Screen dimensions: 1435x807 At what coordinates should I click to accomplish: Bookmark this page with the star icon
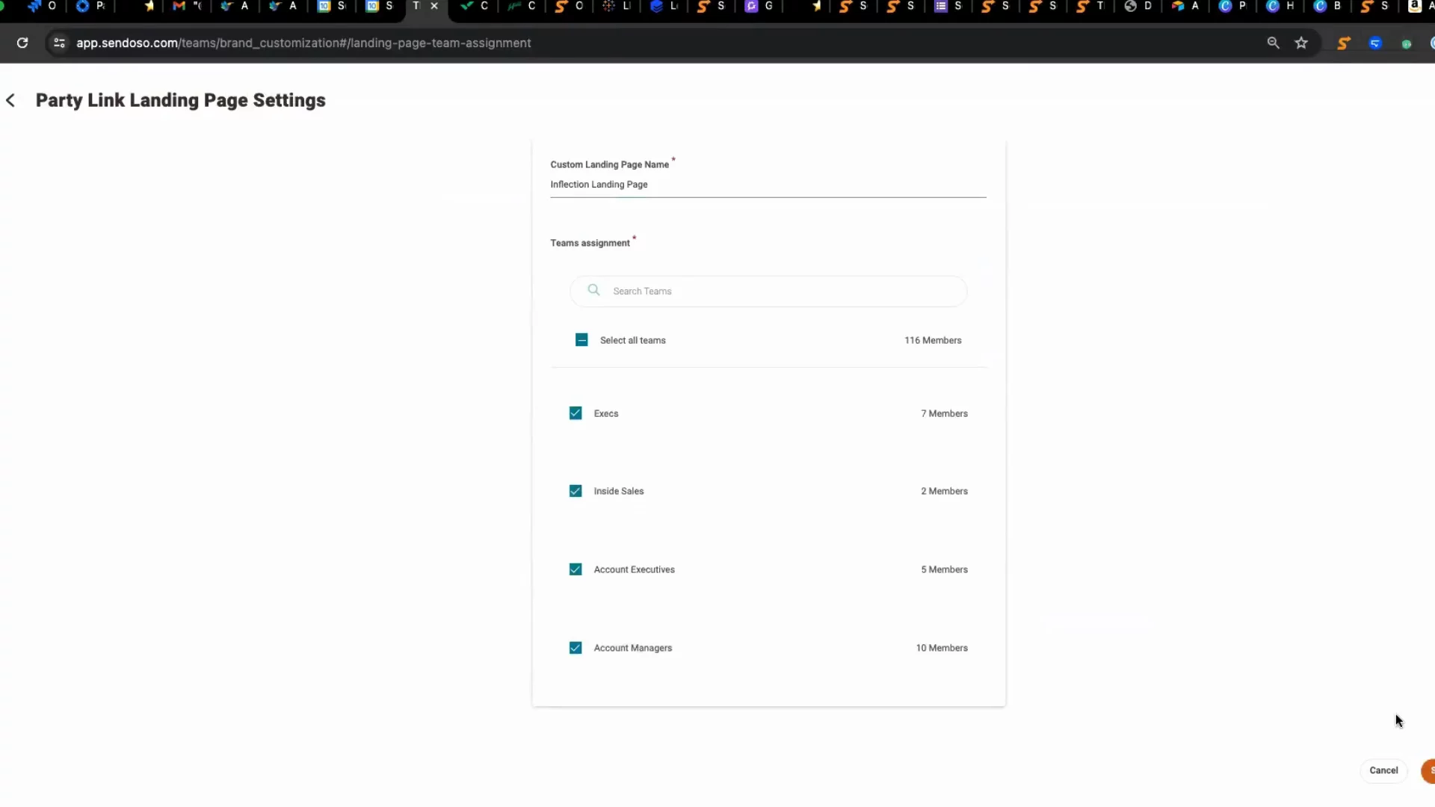pyautogui.click(x=1301, y=43)
